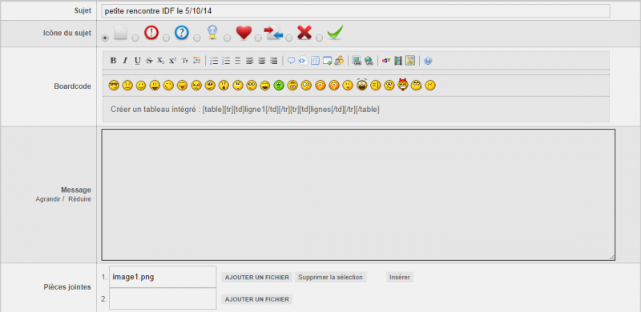Toggle bold formatting in Boardcode toolbar
Screen dimensions: 641x312
click(113, 61)
